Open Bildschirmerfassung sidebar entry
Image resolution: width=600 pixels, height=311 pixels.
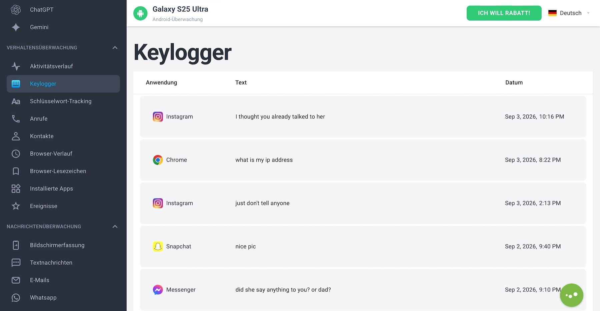[x=63, y=245]
